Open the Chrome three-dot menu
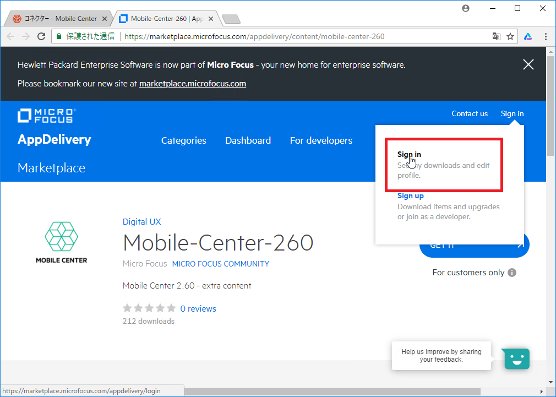556x397 pixels. pos(545,36)
